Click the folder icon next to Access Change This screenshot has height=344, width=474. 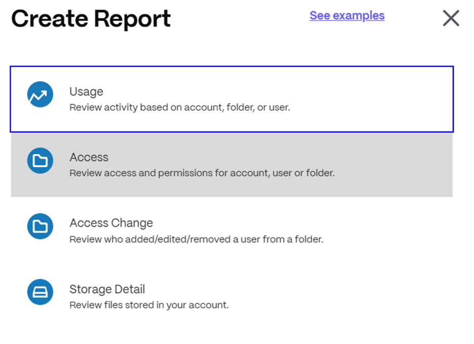coord(40,226)
